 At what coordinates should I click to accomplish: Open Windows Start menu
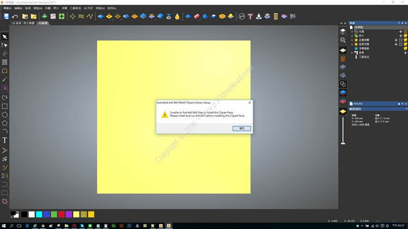pos(4,226)
